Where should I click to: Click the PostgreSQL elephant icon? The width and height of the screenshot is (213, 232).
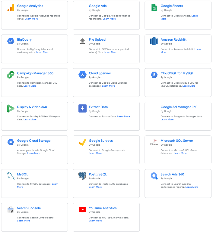[x=82, y=176]
